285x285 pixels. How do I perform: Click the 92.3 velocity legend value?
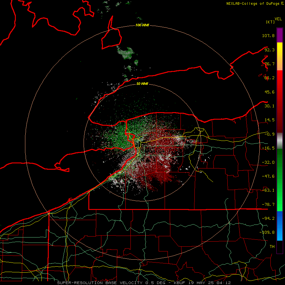[269, 50]
